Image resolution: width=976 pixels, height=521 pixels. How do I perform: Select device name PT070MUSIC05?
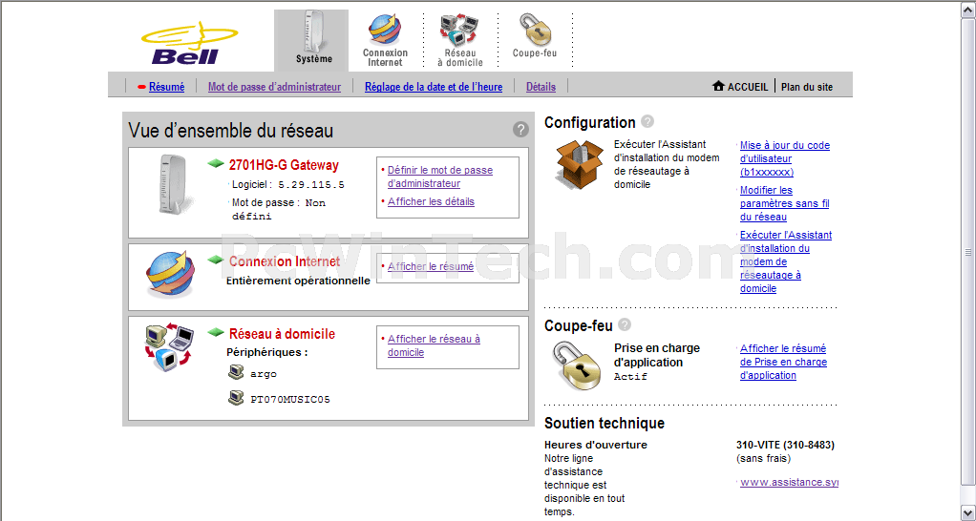click(x=290, y=399)
